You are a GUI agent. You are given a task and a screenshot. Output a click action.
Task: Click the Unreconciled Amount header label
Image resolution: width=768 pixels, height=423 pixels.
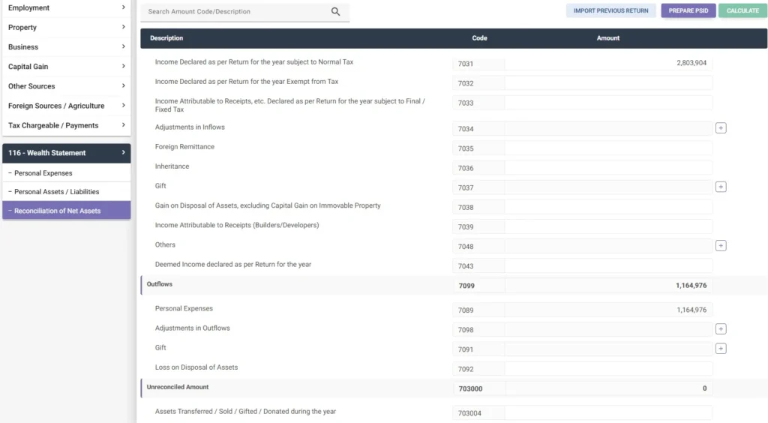(x=178, y=387)
